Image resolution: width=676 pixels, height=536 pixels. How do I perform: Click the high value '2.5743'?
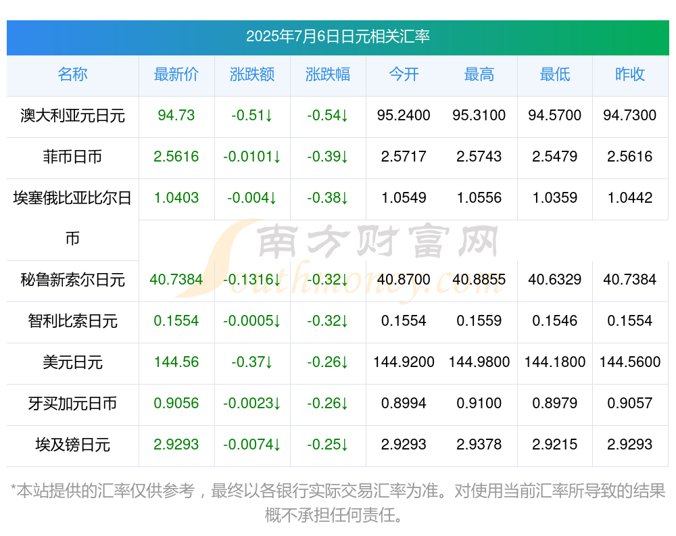pyautogui.click(x=479, y=157)
